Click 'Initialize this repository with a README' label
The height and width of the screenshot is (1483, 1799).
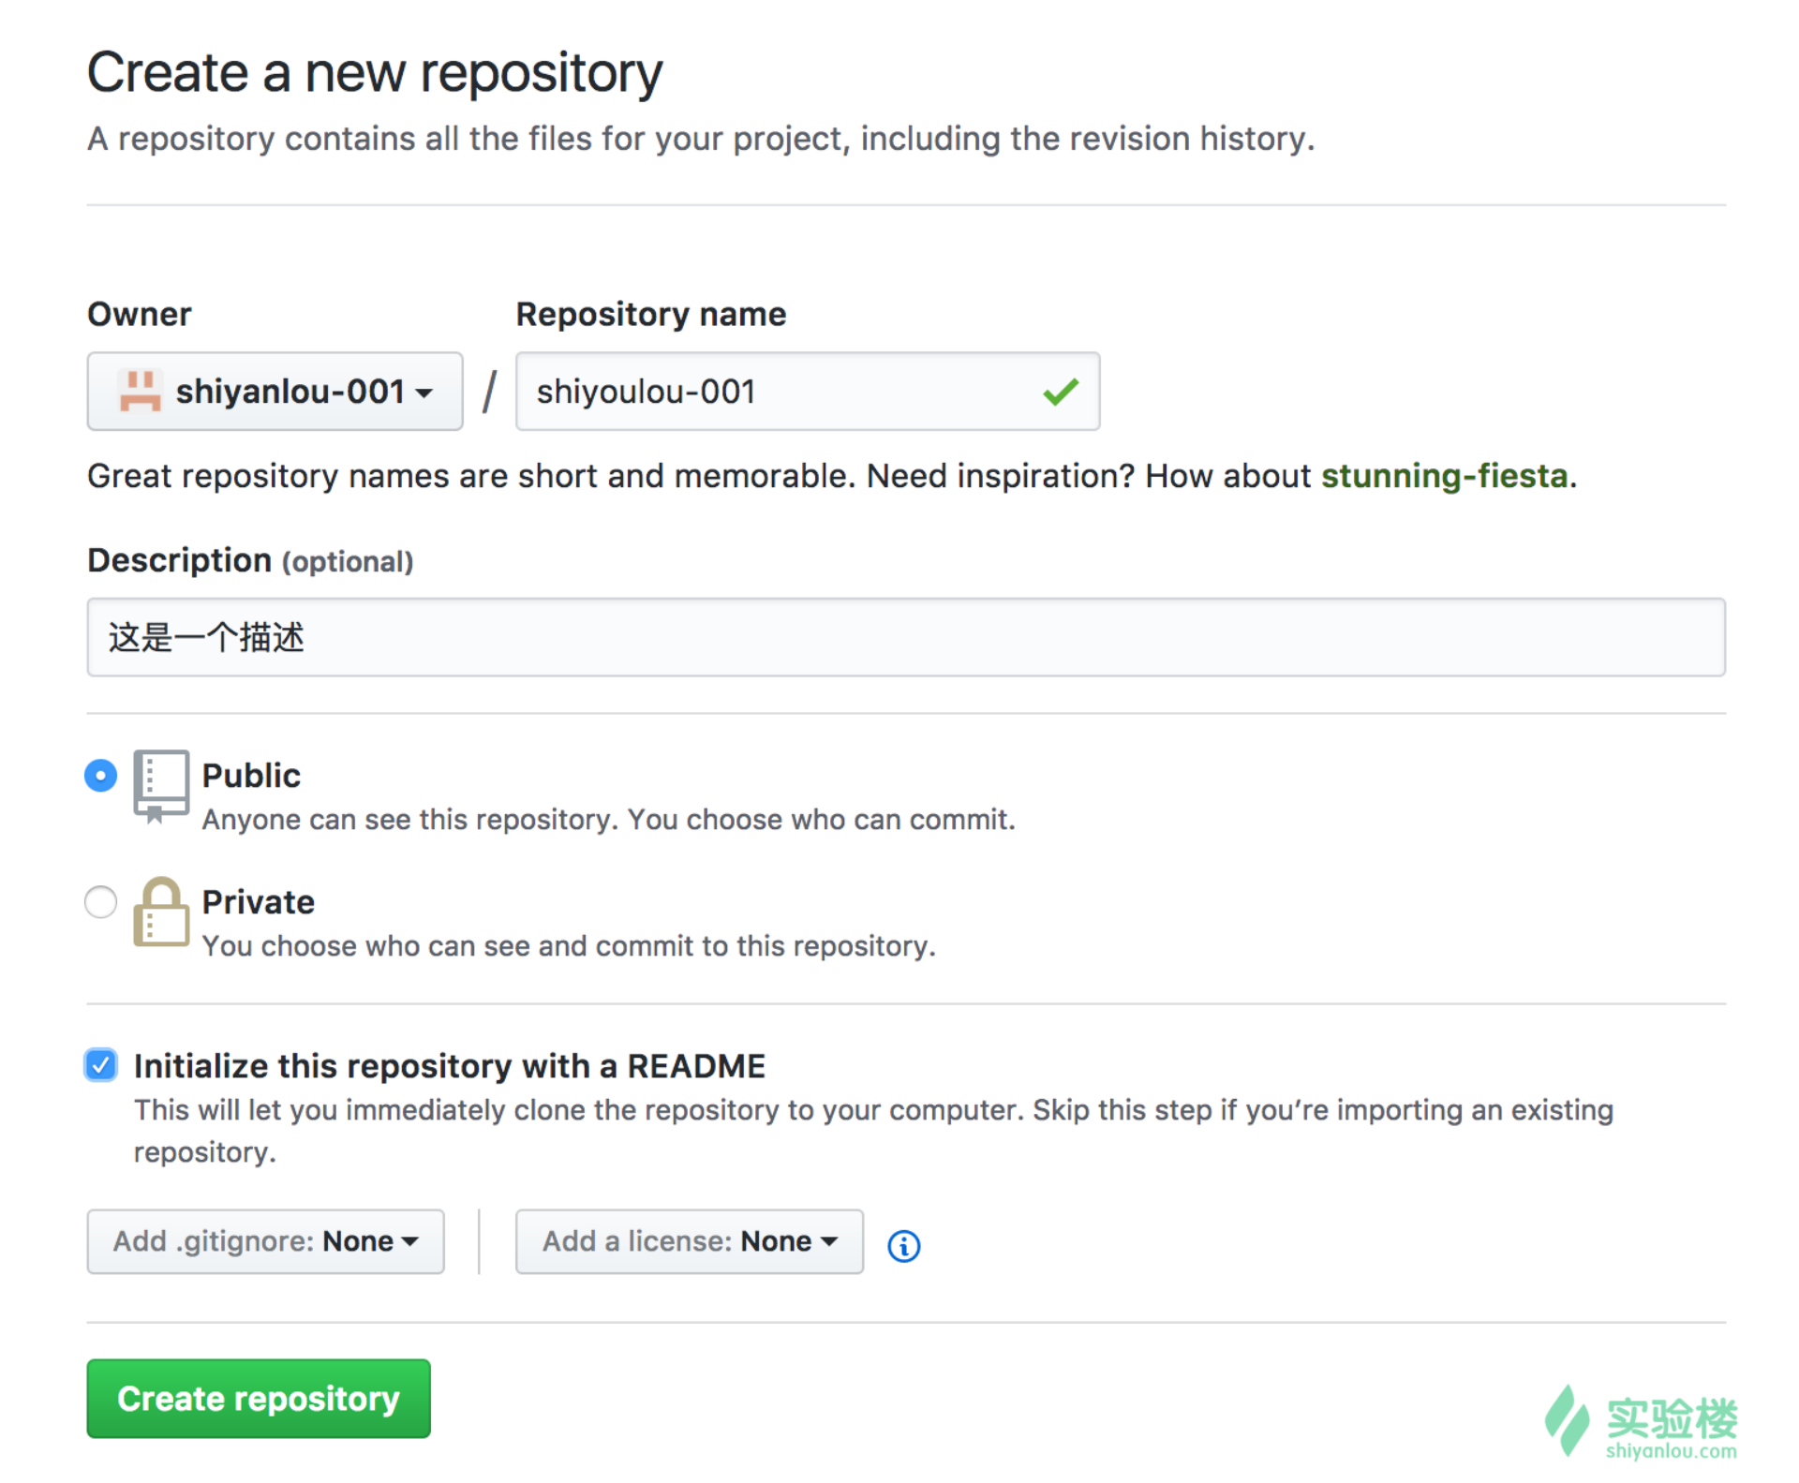pyautogui.click(x=450, y=1066)
